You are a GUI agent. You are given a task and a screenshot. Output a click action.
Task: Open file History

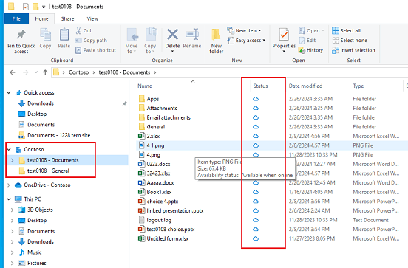coord(310,50)
